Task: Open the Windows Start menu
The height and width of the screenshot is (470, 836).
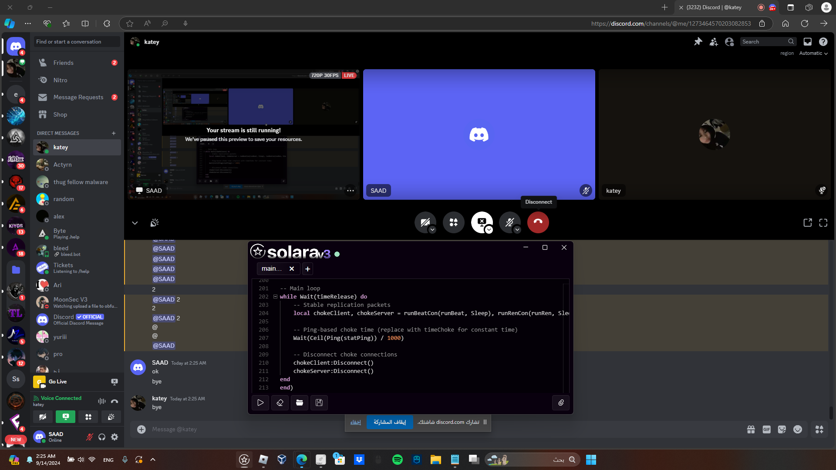Action: point(591,460)
